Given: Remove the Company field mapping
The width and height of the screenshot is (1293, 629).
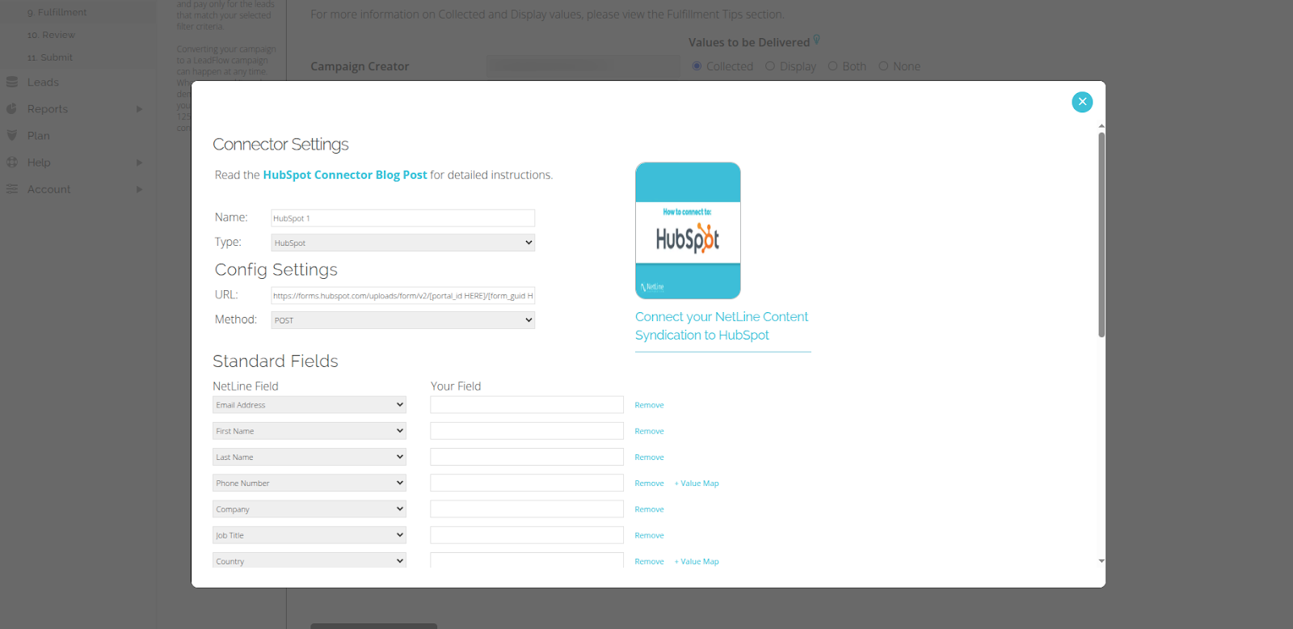Looking at the screenshot, I should pyautogui.click(x=649, y=509).
